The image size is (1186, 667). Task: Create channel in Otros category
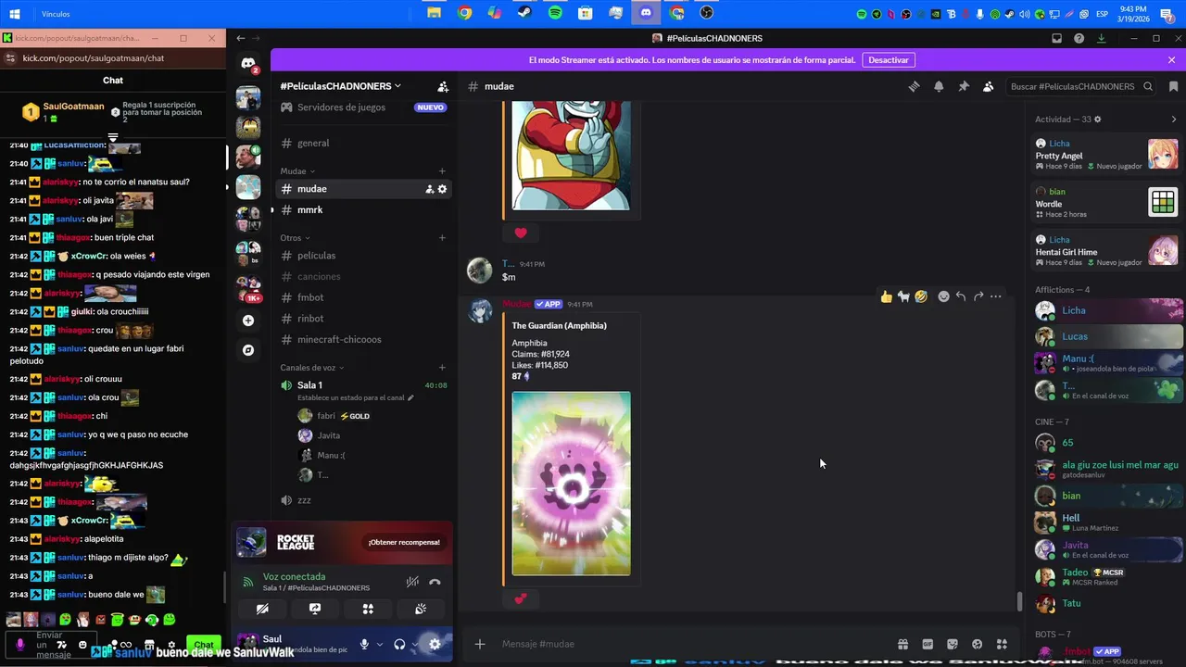click(442, 238)
